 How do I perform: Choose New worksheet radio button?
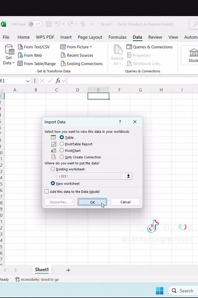53,183
